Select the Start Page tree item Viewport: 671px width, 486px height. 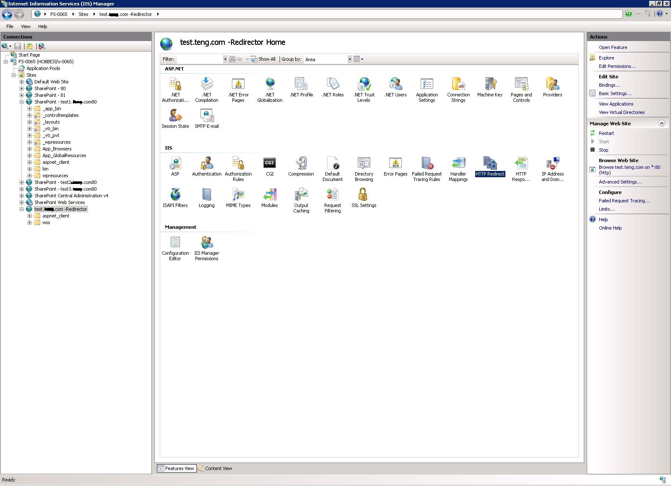(x=29, y=55)
